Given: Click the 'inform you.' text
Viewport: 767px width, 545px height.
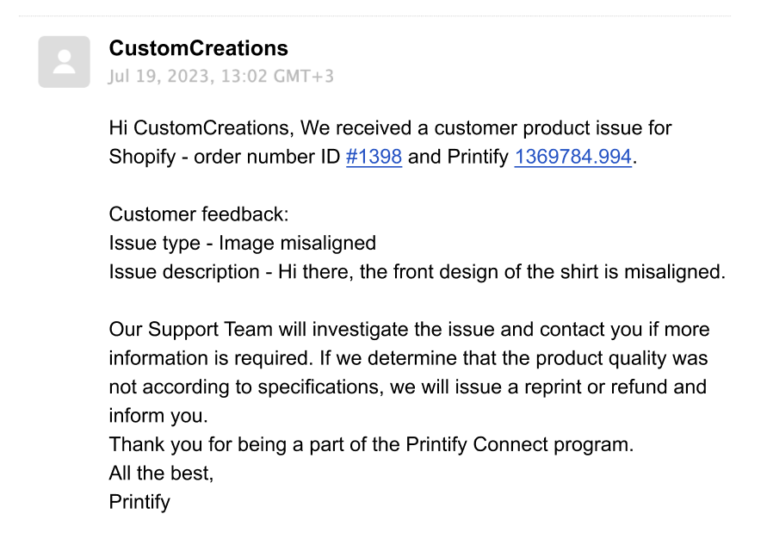Looking at the screenshot, I should pyautogui.click(x=158, y=416).
